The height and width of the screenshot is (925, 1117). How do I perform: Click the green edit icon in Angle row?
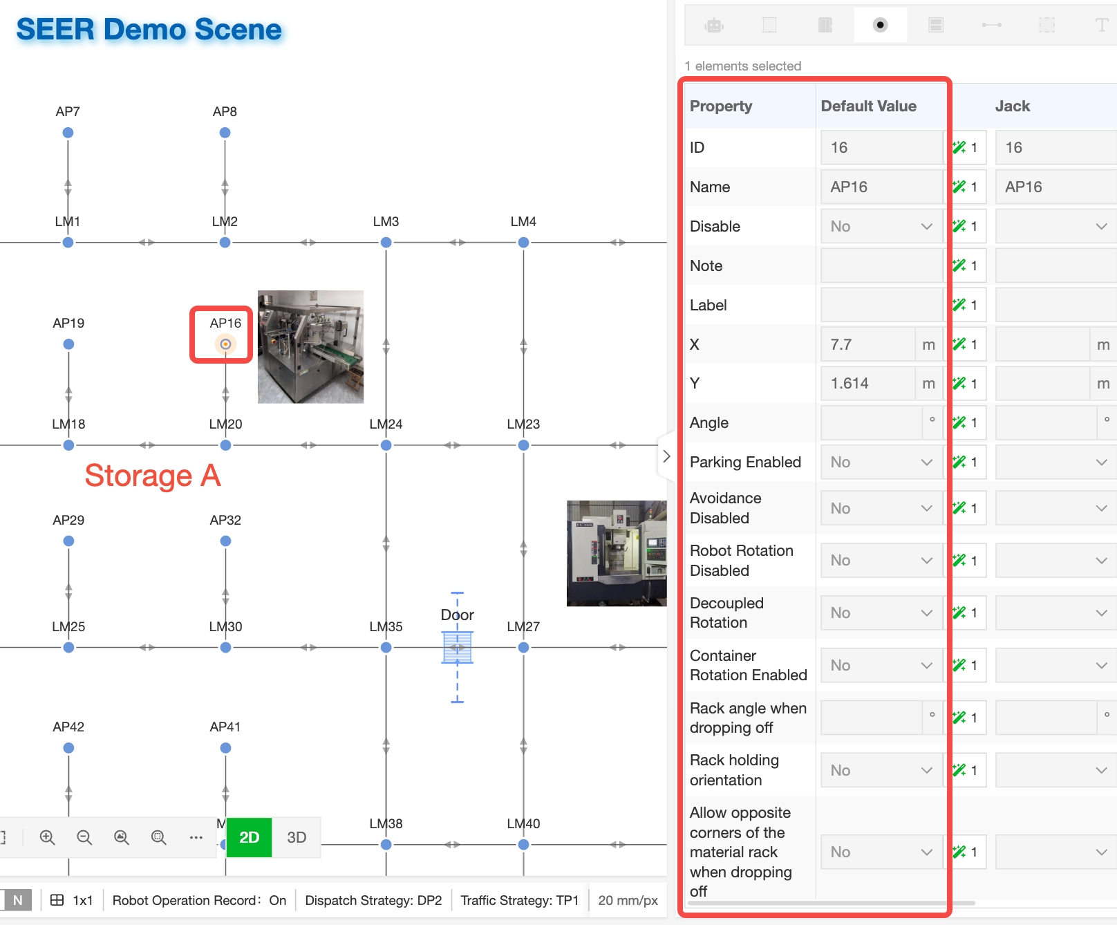click(x=959, y=422)
